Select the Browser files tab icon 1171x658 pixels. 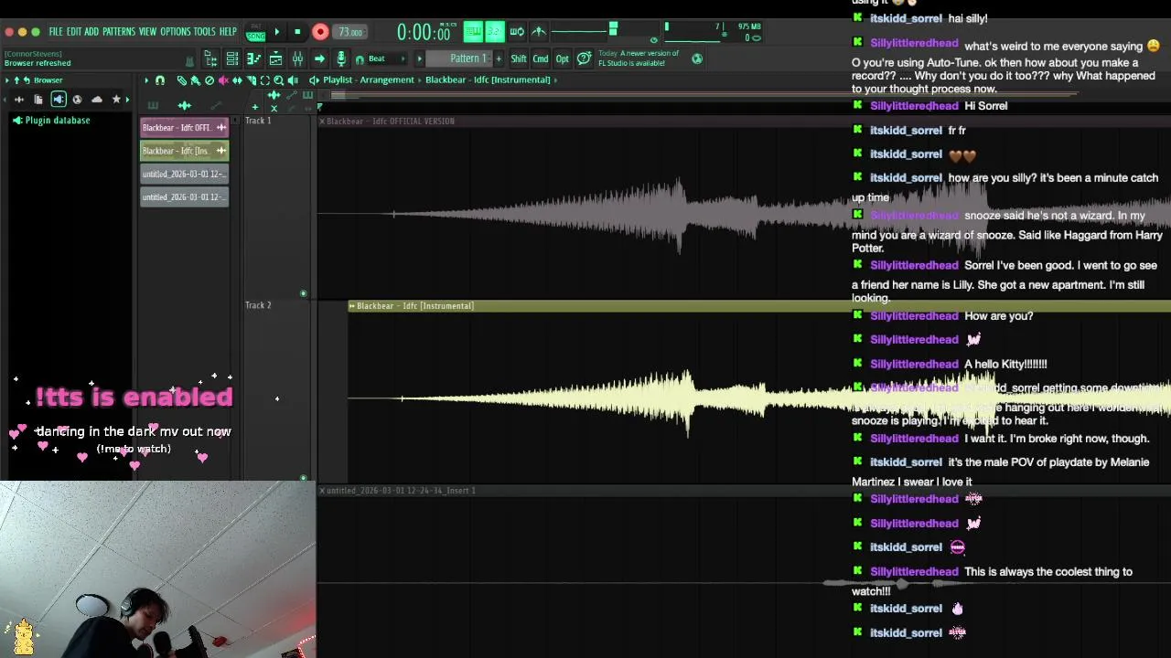38,100
